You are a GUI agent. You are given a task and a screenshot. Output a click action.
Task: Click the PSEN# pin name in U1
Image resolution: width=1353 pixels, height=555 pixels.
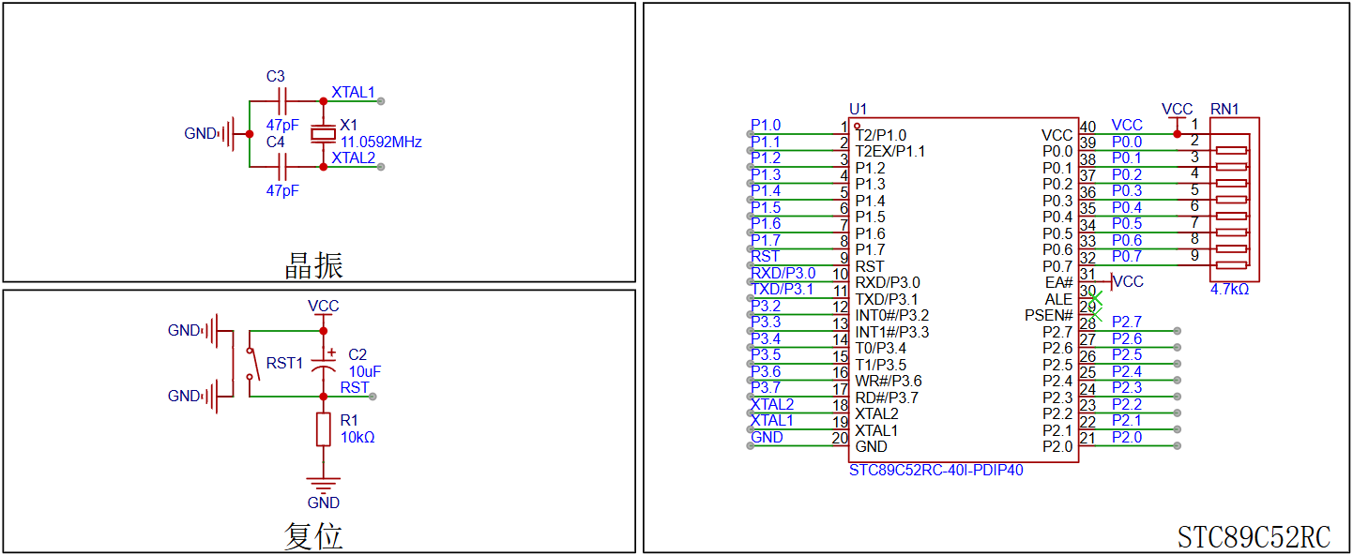[x=1049, y=315]
